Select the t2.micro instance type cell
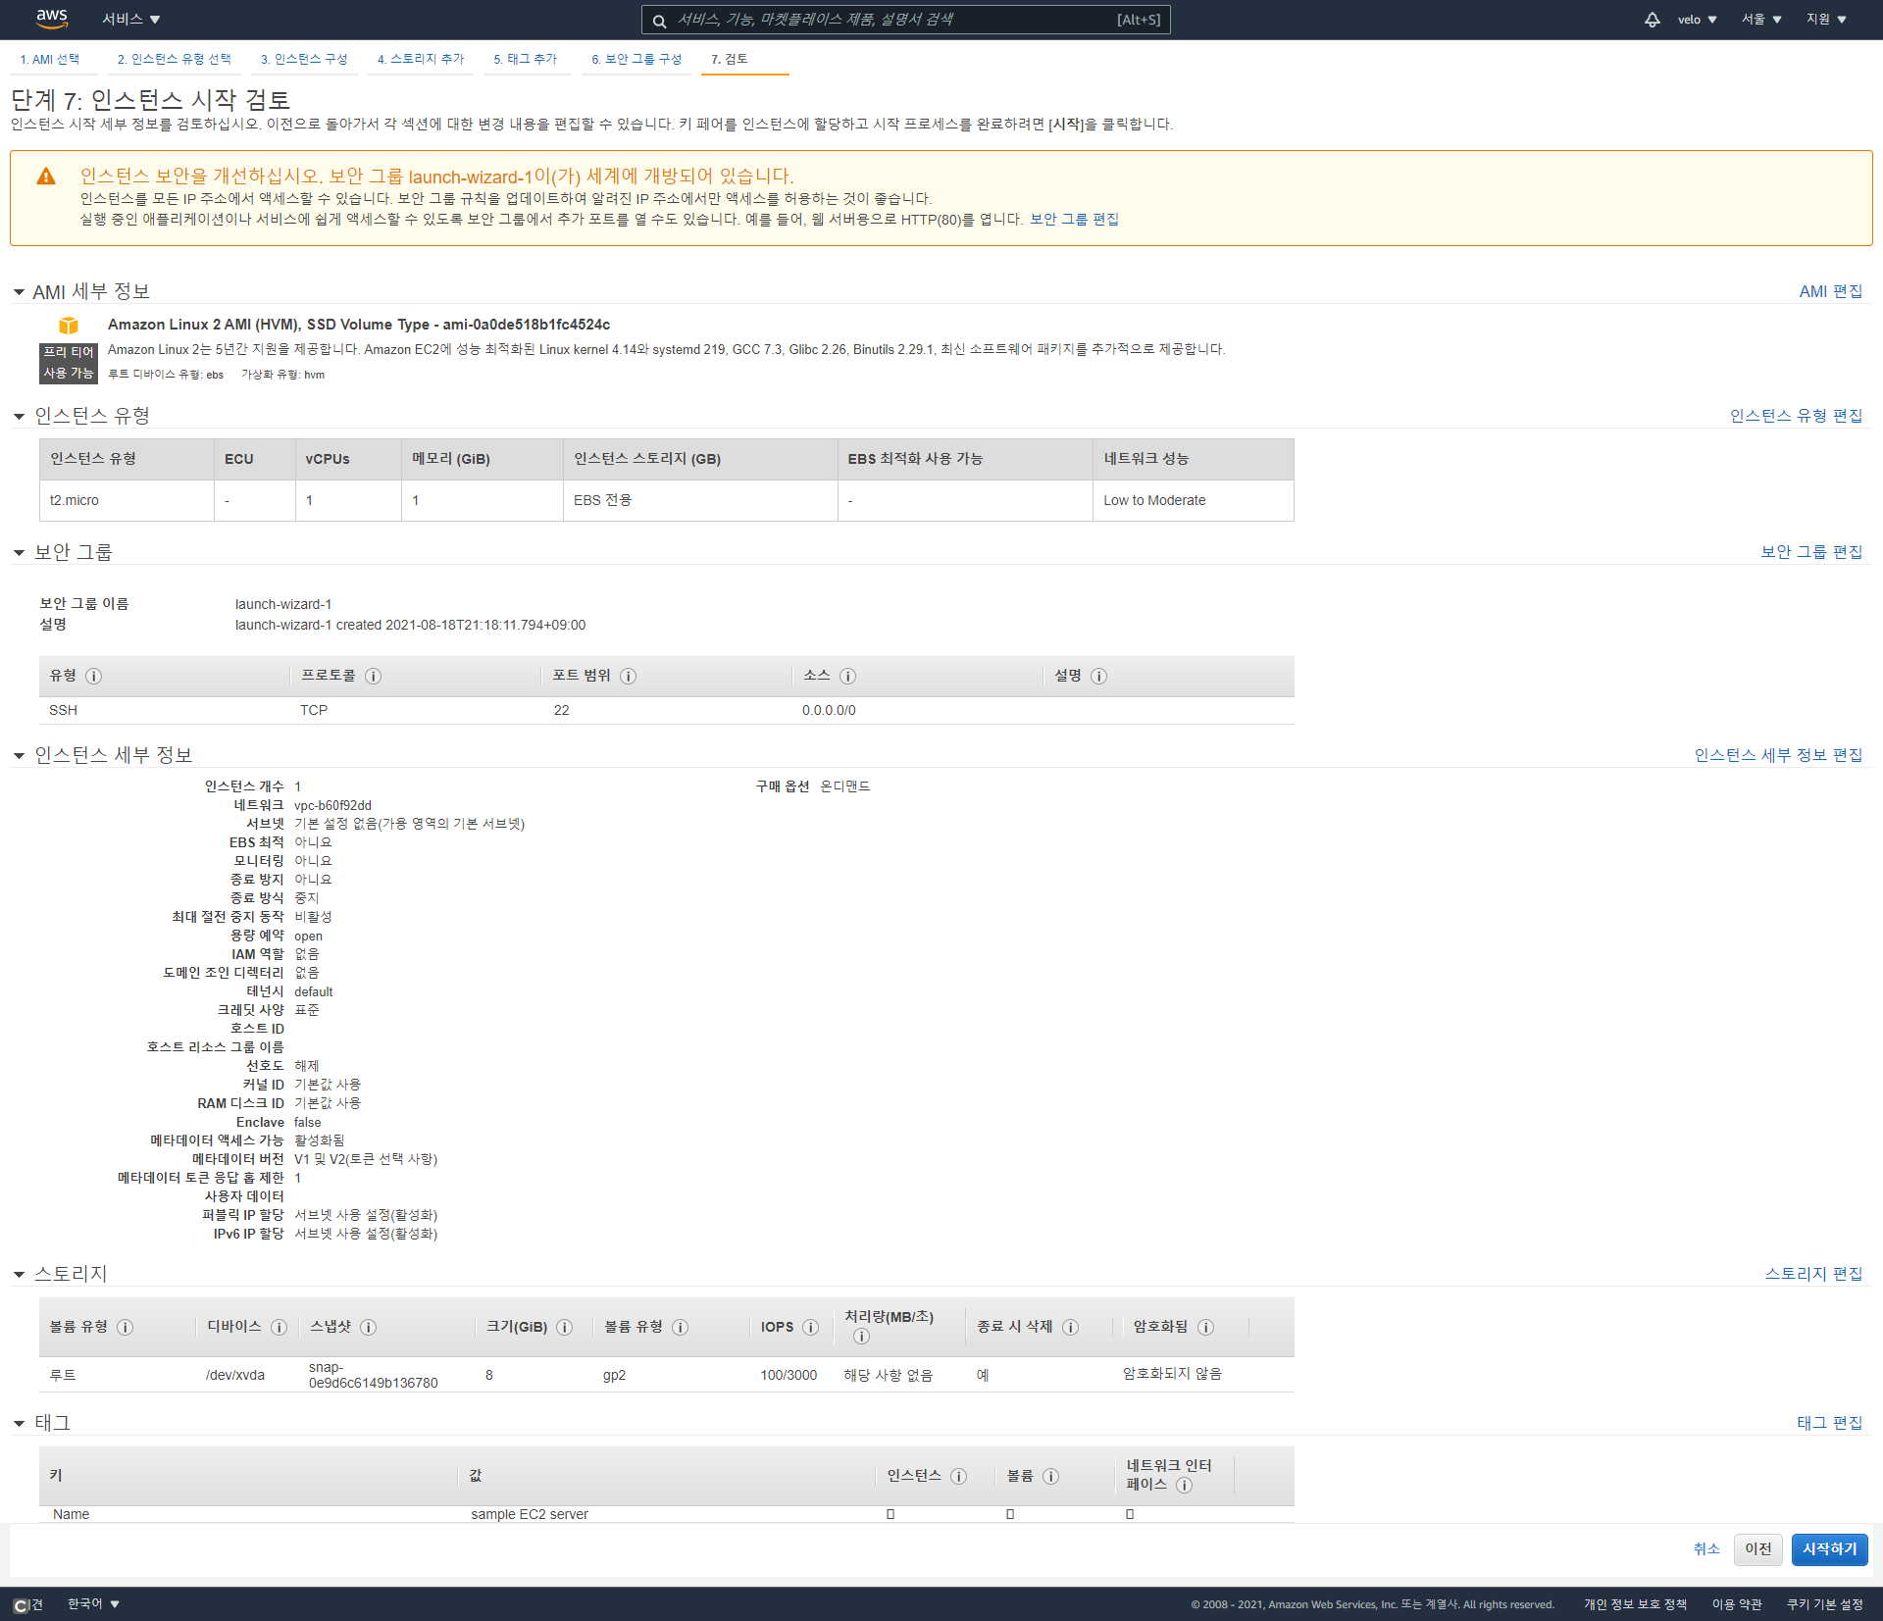Viewport: 1883px width, 1621px height. coord(127,501)
